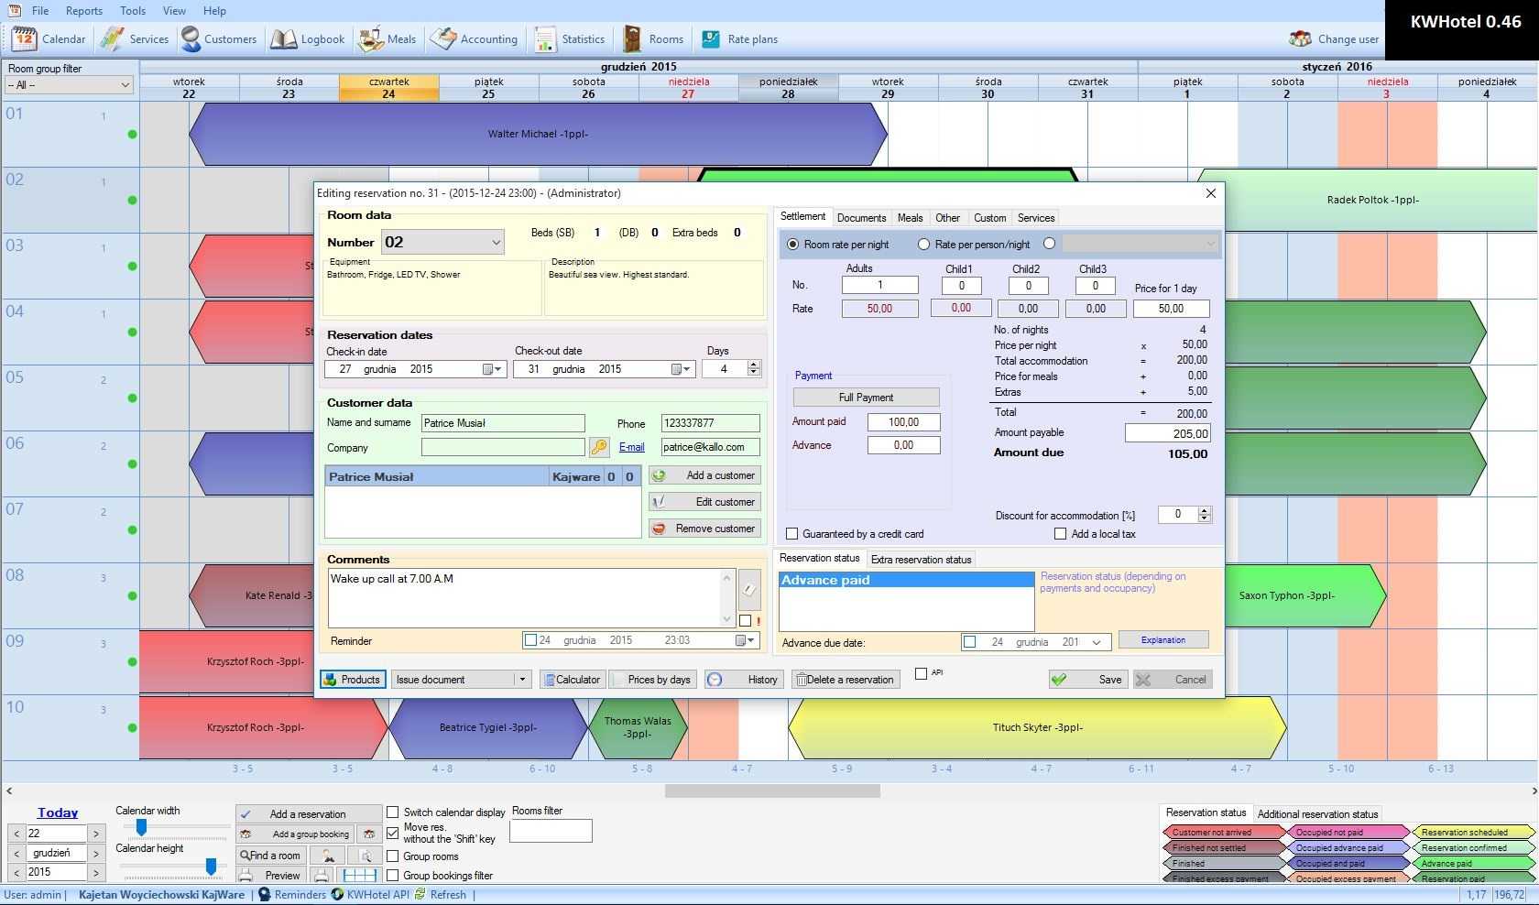Click the company search key icon
This screenshot has height=905, width=1539.
599,447
